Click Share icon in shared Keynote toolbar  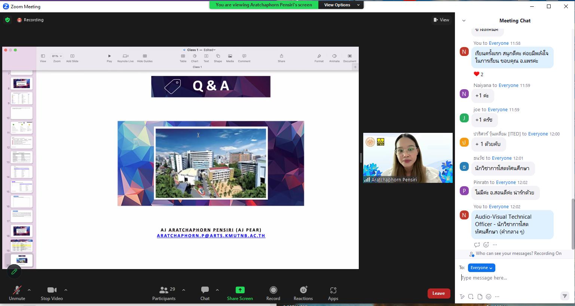[281, 58]
